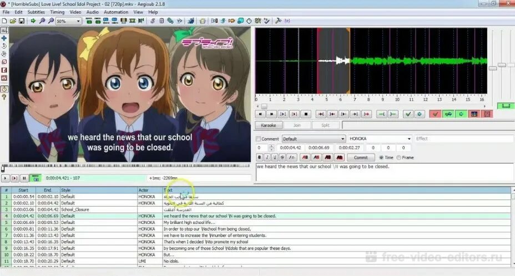
Task: Click the Karaoke button
Action: coord(269,125)
